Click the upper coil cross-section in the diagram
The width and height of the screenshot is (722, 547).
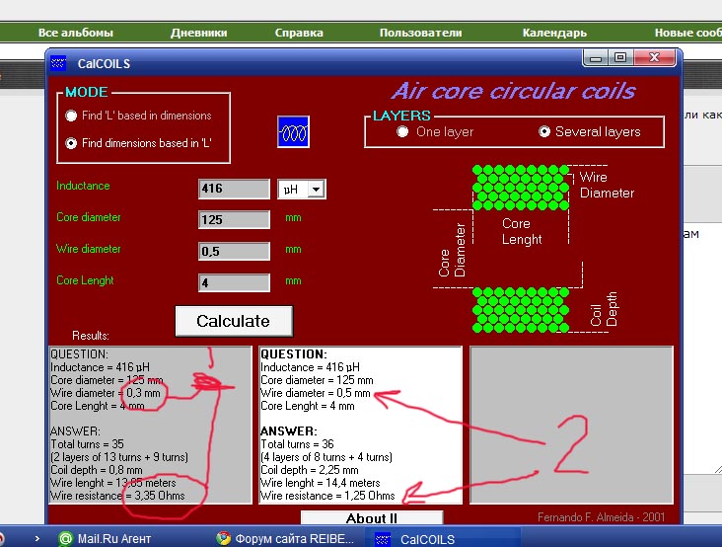521,188
